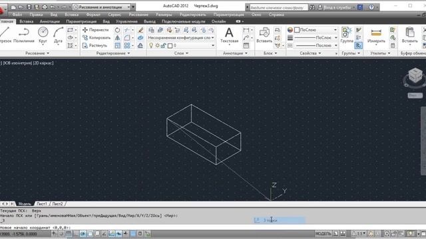
Task: Click the Копировать (Copy) command
Action: click(x=97, y=38)
